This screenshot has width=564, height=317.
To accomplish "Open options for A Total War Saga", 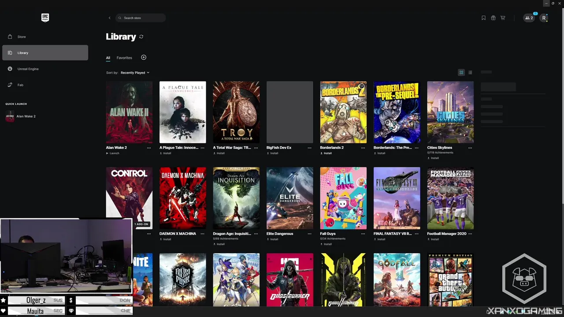I will point(256,148).
